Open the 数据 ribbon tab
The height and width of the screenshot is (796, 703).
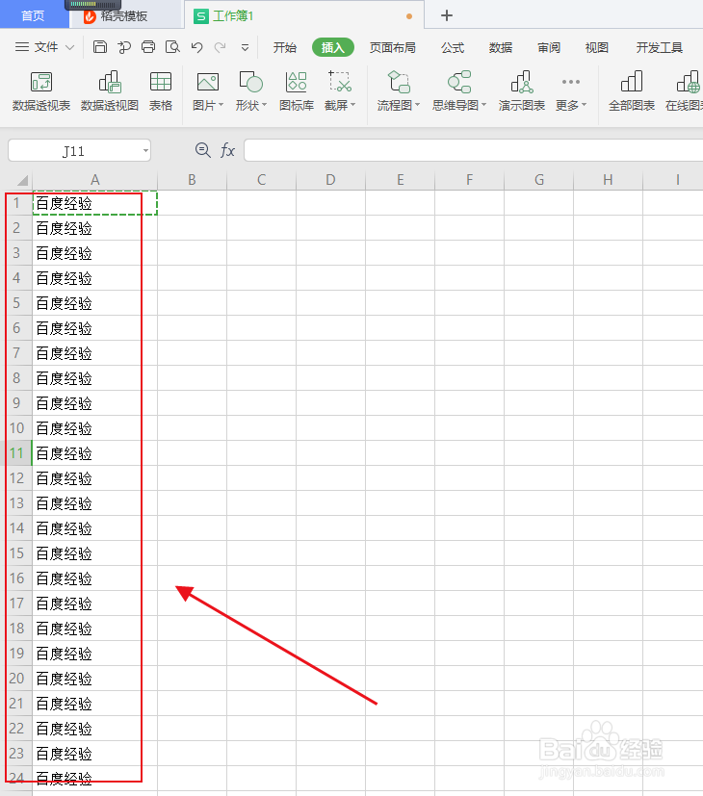click(x=501, y=48)
